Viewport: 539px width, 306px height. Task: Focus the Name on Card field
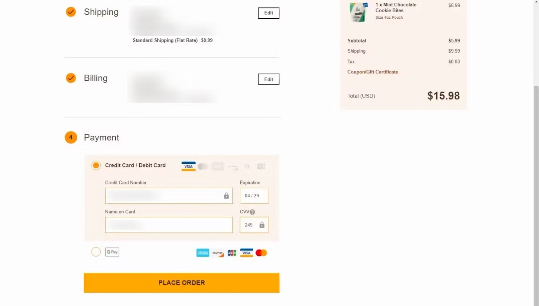coord(169,225)
